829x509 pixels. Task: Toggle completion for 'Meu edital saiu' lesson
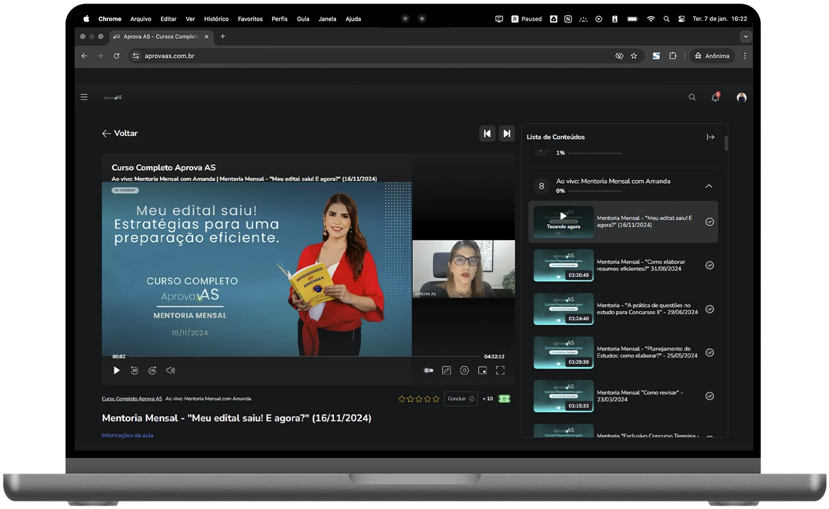[710, 222]
